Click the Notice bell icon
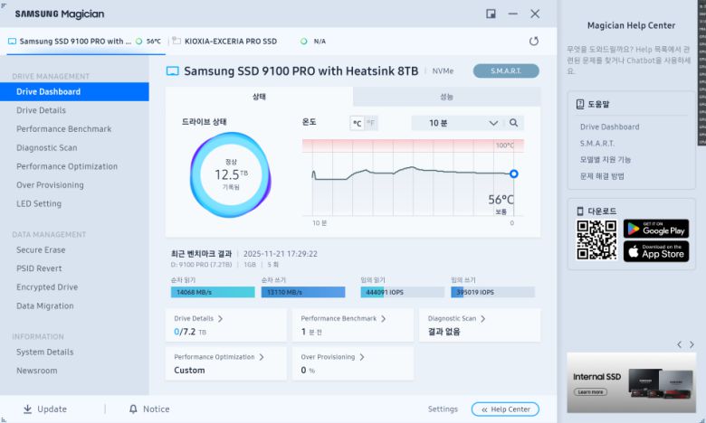 (133, 409)
